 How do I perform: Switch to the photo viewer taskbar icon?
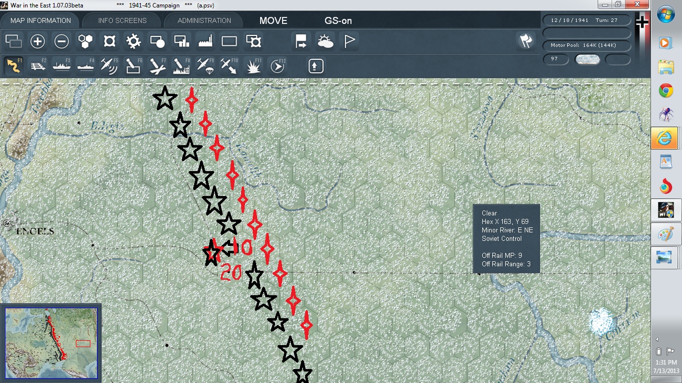[665, 257]
